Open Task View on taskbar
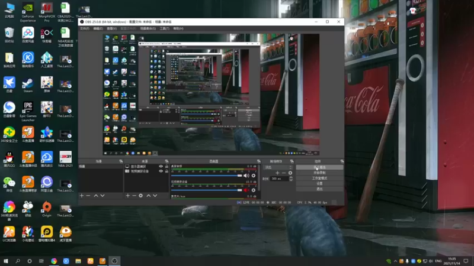Image resolution: width=474 pixels, height=266 pixels. coord(41,261)
